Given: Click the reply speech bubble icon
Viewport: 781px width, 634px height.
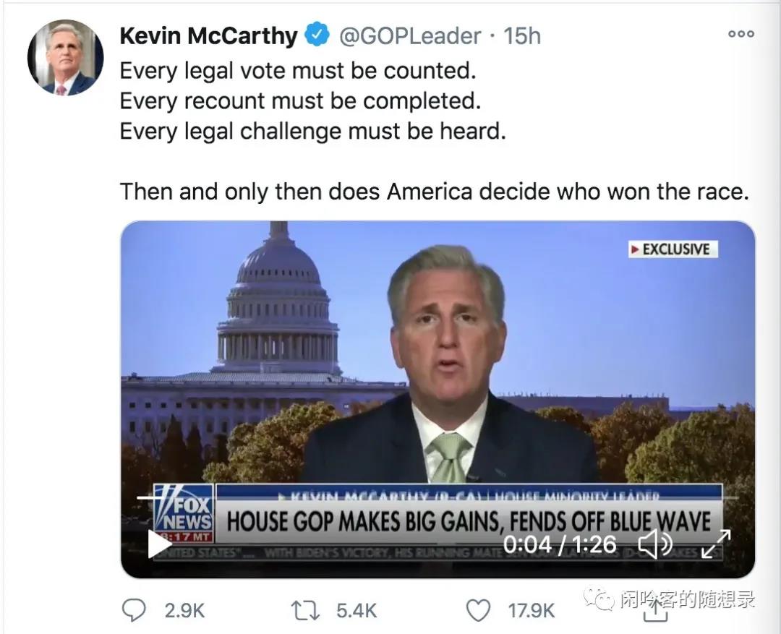Looking at the screenshot, I should 133,611.
